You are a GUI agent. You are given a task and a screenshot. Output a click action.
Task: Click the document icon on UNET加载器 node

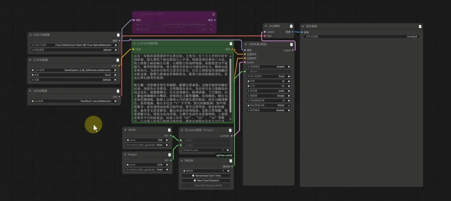pos(118,35)
